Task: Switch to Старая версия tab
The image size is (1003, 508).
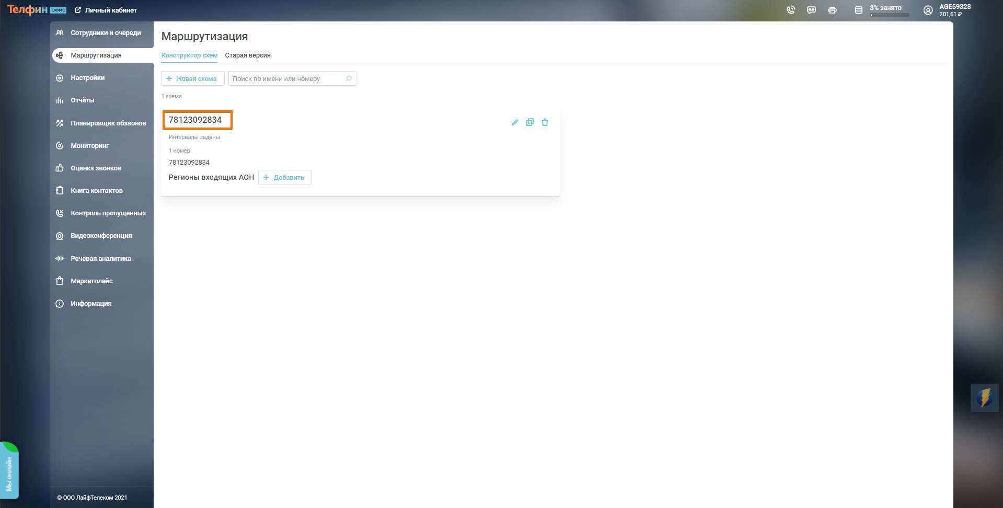Action: (x=248, y=55)
